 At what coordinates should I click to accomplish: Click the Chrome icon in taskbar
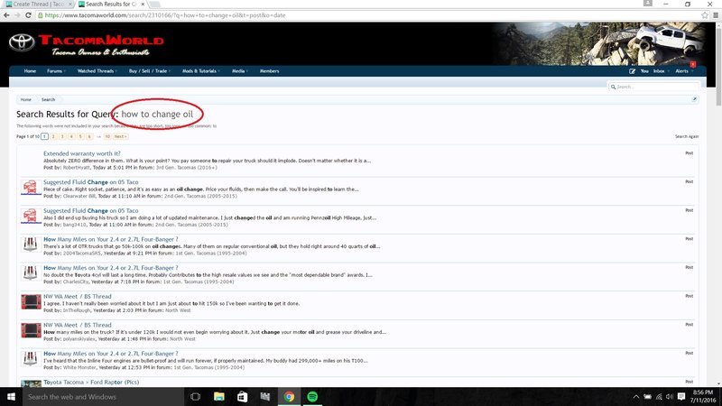pos(289,396)
